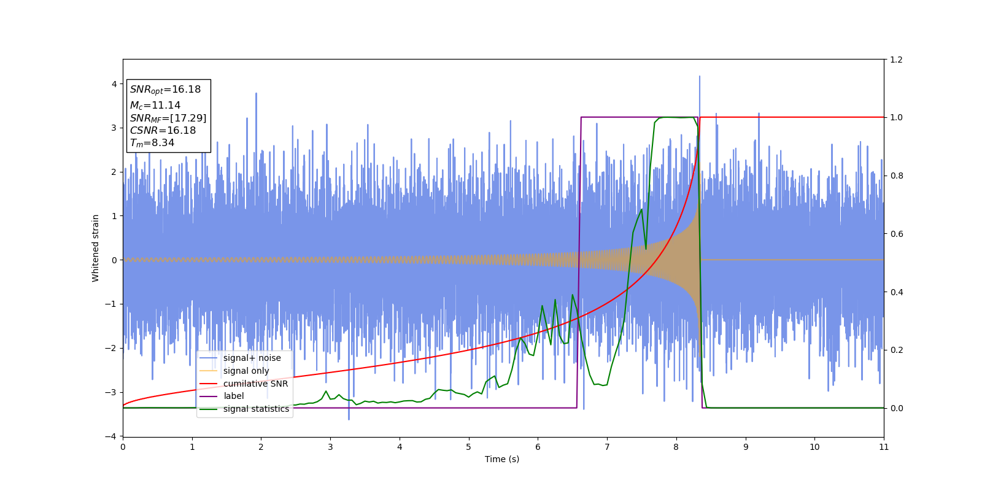Click the CSNR=16.18 annotation text
The width and height of the screenshot is (982, 491).
point(163,130)
